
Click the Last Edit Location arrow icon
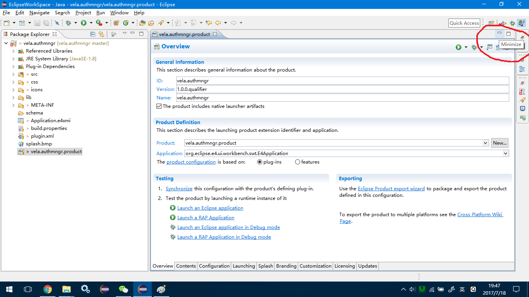click(x=209, y=23)
